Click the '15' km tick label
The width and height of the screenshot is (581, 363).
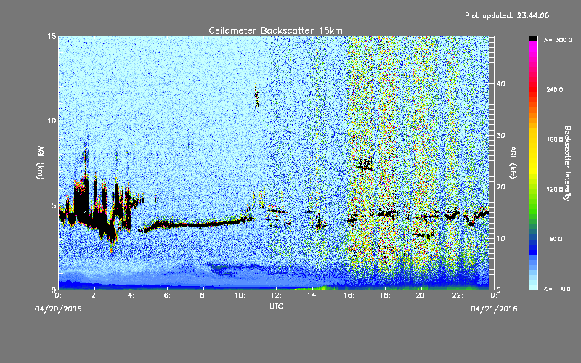tap(52, 36)
